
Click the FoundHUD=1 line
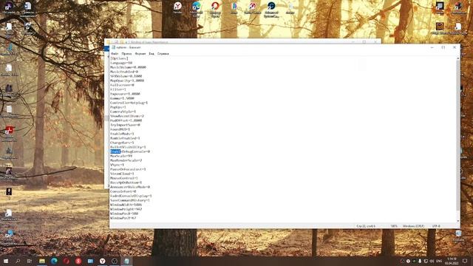[x=120, y=129]
